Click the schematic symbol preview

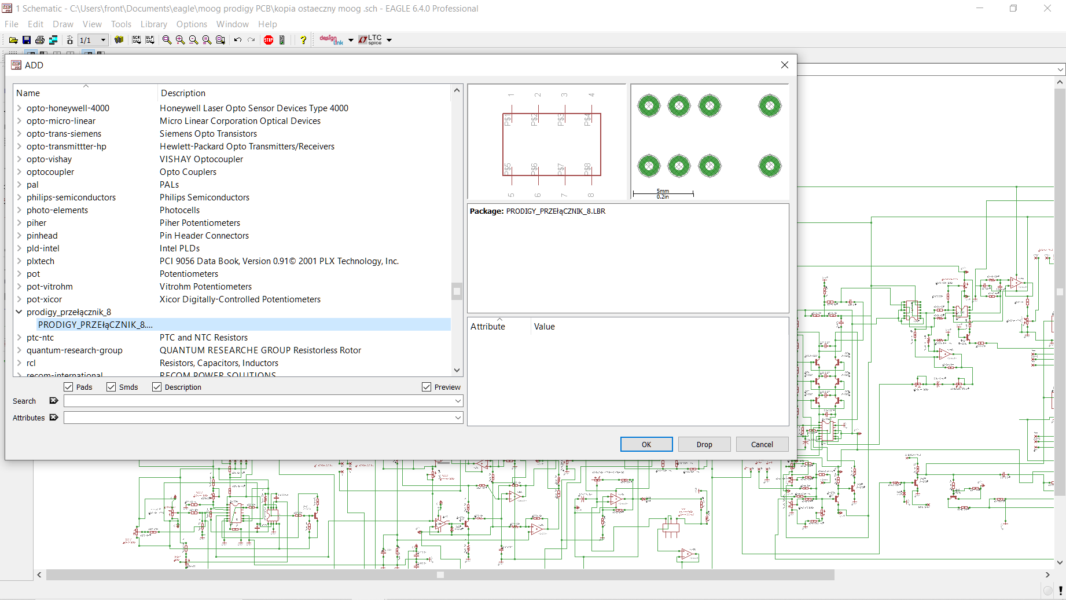click(547, 142)
